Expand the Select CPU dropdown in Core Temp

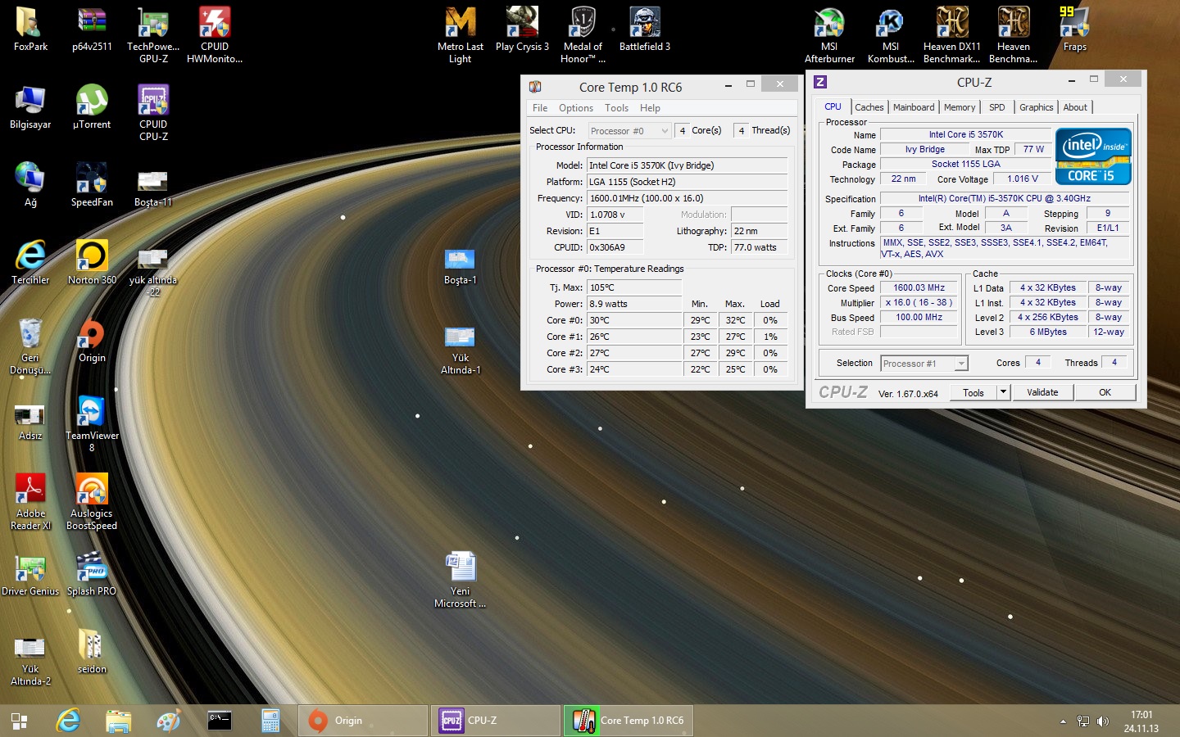tap(629, 131)
